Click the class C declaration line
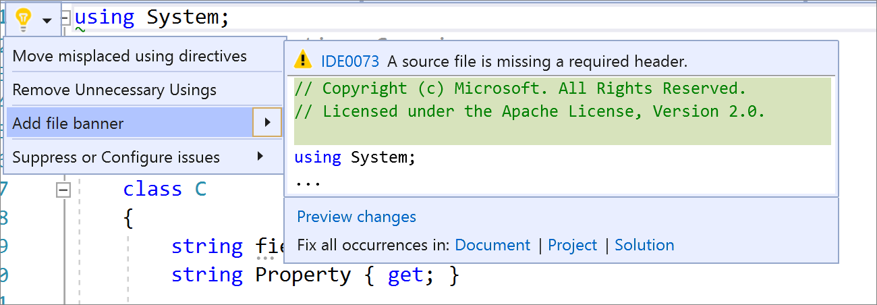This screenshot has width=877, height=305. pos(165,189)
